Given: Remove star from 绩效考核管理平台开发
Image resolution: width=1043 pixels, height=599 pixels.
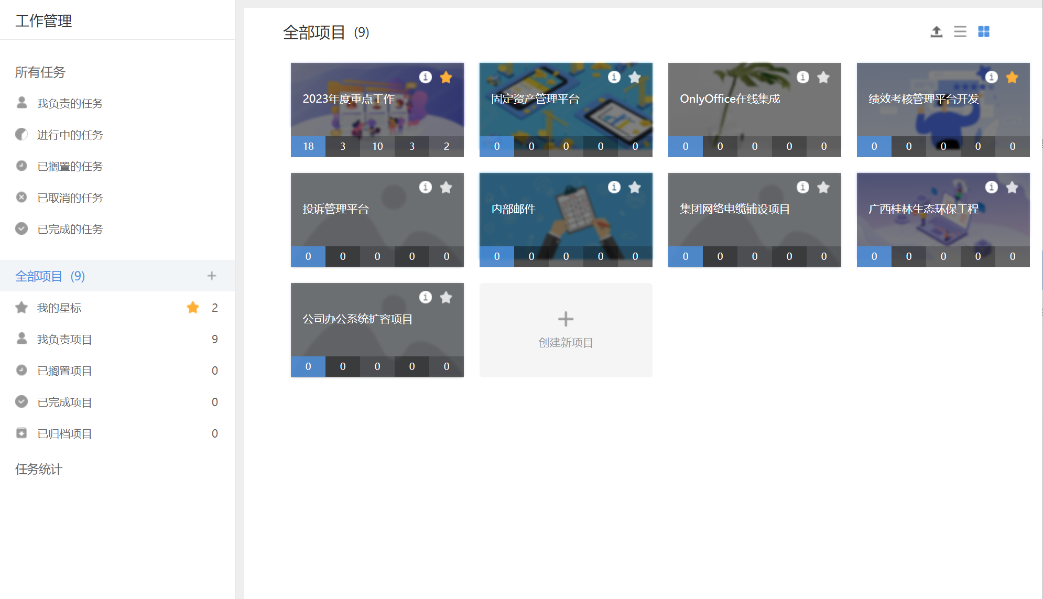Looking at the screenshot, I should [1012, 78].
